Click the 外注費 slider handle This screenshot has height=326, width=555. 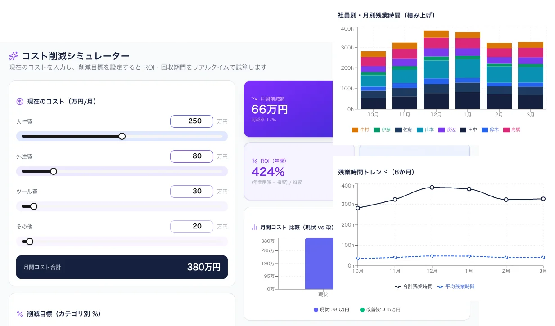coord(54,171)
